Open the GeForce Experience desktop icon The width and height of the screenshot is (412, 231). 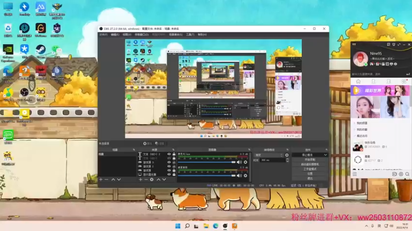tap(8, 53)
